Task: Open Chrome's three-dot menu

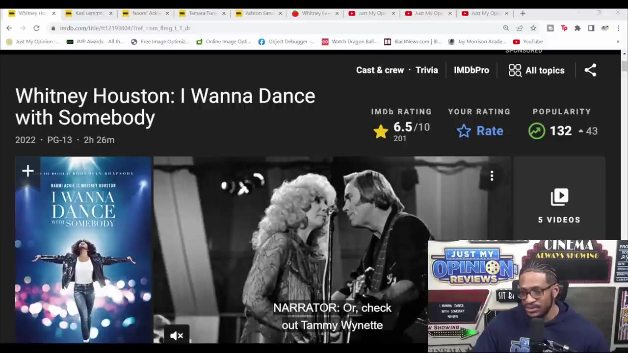Action: tap(619, 28)
